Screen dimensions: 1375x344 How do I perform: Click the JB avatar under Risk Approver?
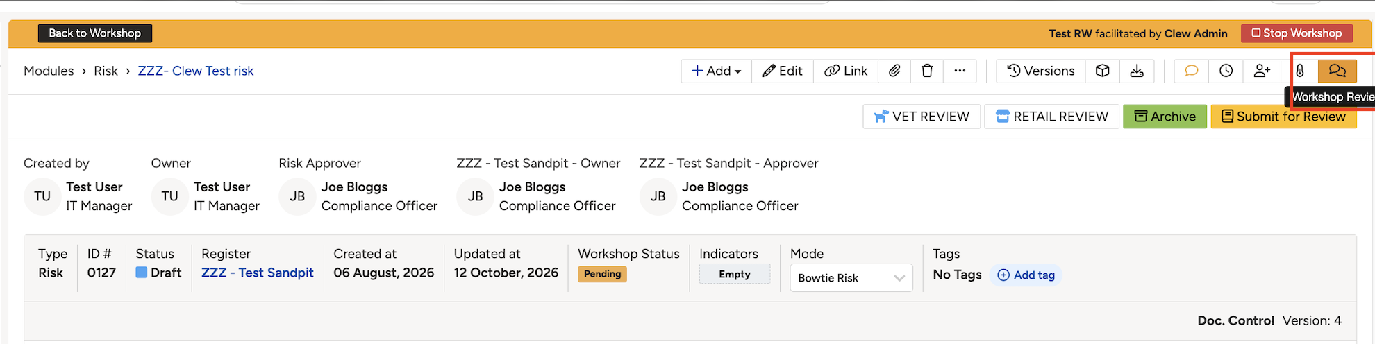(297, 196)
